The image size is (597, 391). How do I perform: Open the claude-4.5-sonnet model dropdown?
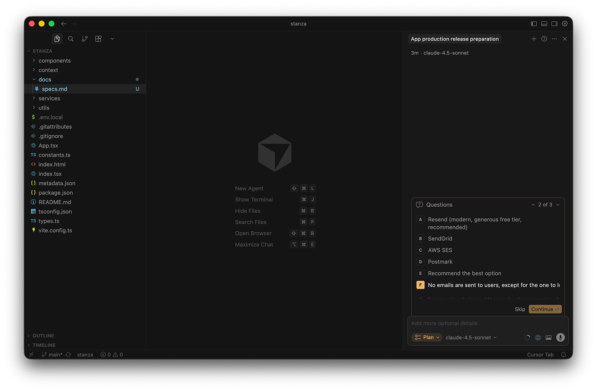(471, 337)
